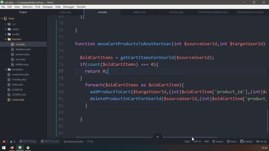Collapse the function folder chevron
Viewport: 269px width, 151px height.
coord(5,39)
